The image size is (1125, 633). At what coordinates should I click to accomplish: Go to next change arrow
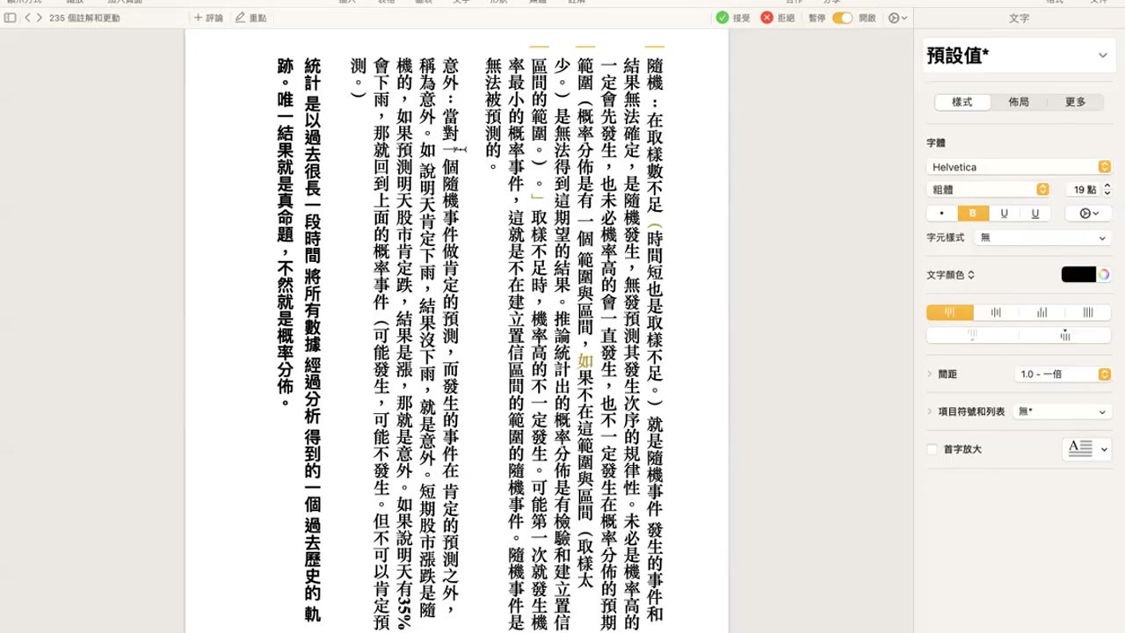pos(39,18)
